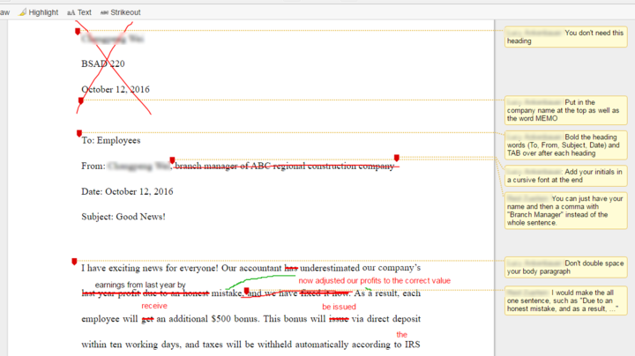
Task: Click the red marker above 'To: Employees'
Action: (79, 133)
